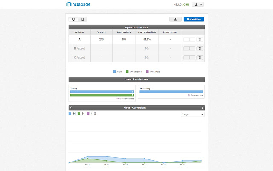
Task: Toggle Conversions series in legend
Action: 134,71
